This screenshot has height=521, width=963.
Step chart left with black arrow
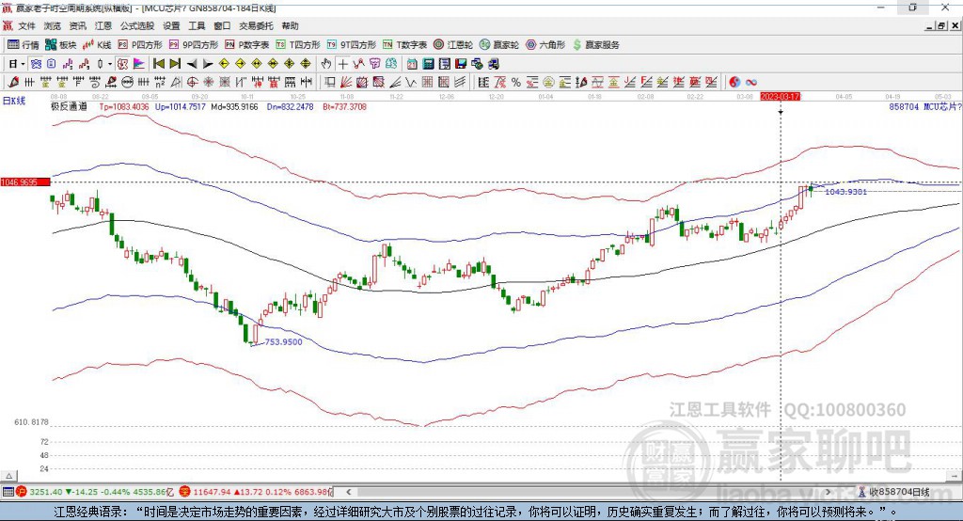coord(192,64)
